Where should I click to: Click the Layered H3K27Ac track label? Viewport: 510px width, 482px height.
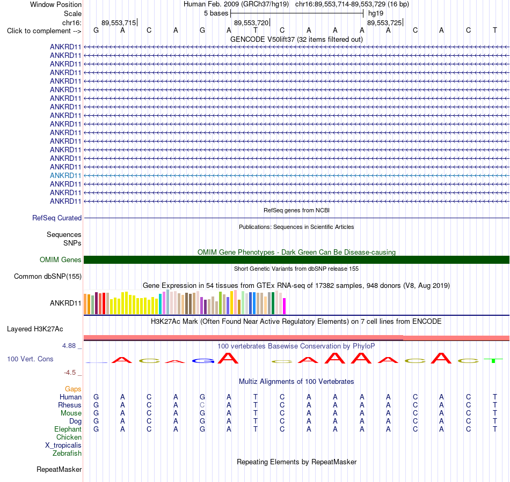(x=35, y=329)
